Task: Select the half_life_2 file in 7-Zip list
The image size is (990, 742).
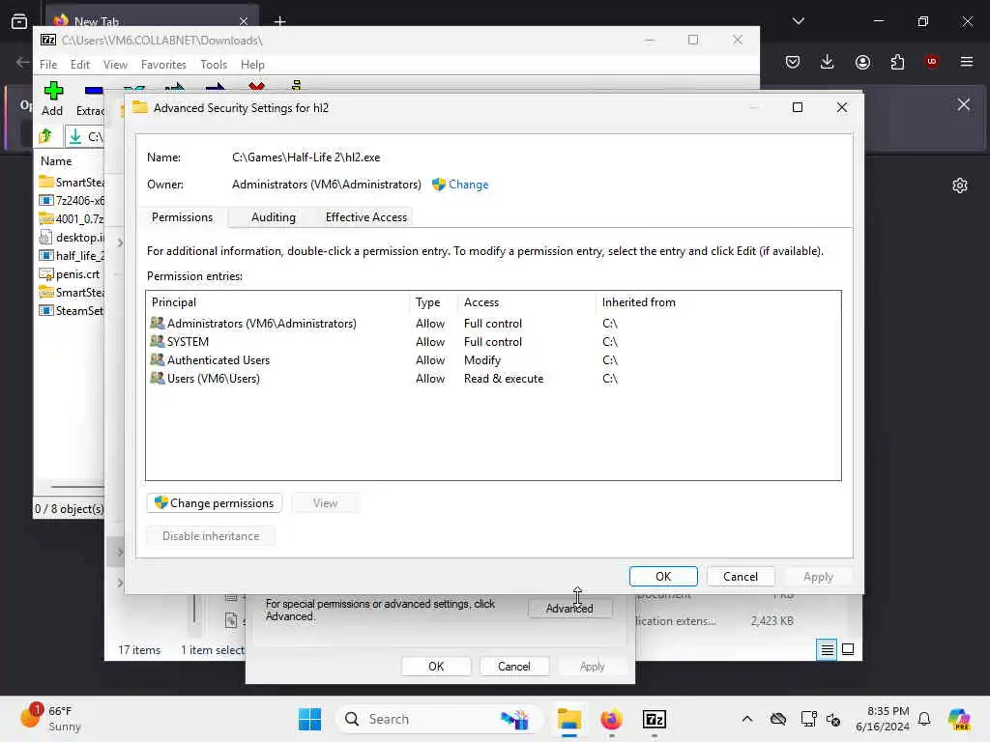Action: point(72,255)
